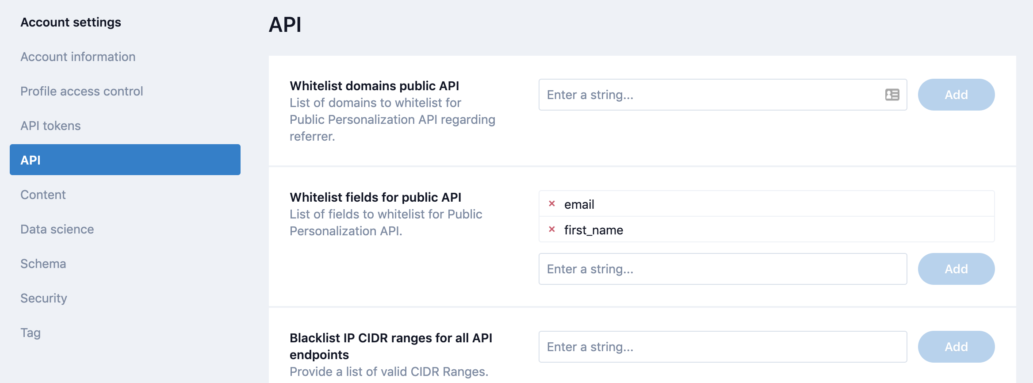The height and width of the screenshot is (383, 1033).
Task: Add a blacklist CIDR range entry
Action: [x=956, y=347]
